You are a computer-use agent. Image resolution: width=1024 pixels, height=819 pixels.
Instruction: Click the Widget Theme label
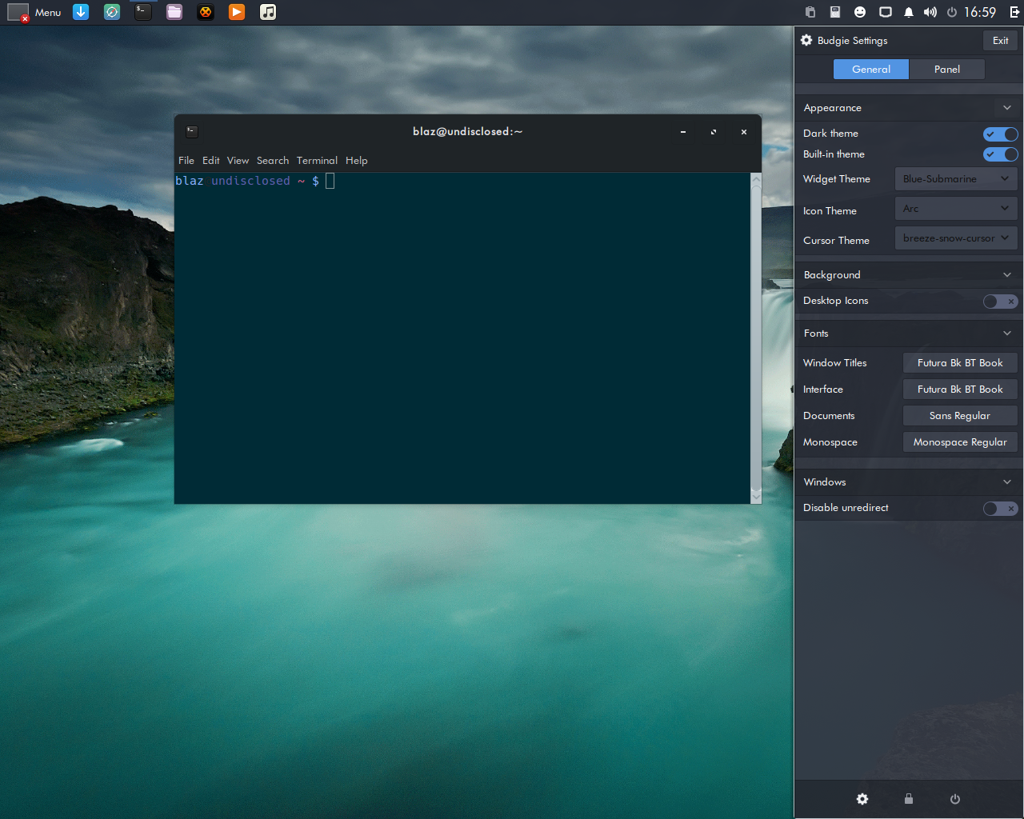coord(837,179)
